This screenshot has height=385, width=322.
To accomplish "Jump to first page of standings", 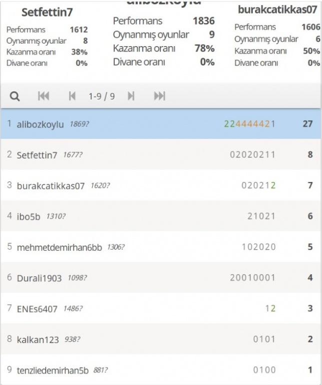I will point(44,96).
